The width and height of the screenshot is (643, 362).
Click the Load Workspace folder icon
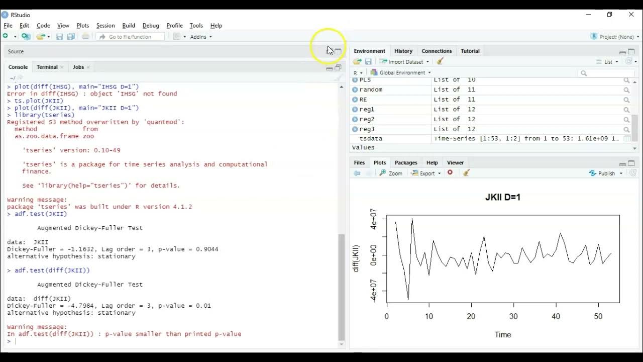point(357,61)
